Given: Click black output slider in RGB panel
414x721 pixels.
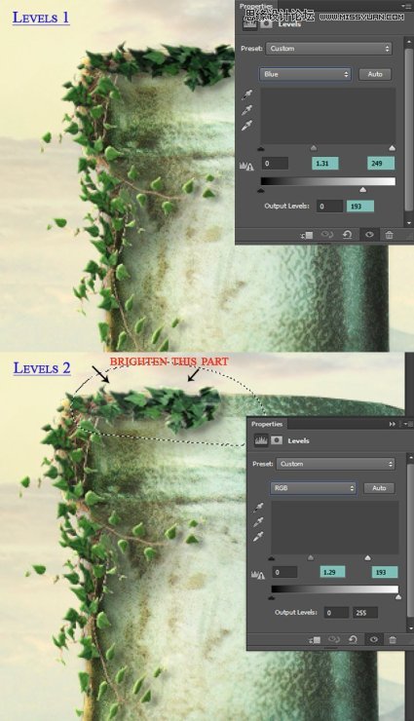Looking at the screenshot, I should point(272,597).
